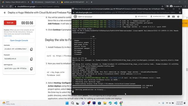188x106 pixels.
Task: Open File Explorer from the taskbar
Action: (x=105, y=103)
